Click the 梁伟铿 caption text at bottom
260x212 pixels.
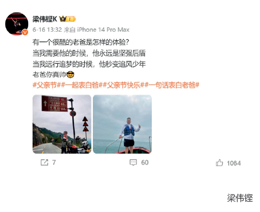pyautogui.click(x=240, y=198)
